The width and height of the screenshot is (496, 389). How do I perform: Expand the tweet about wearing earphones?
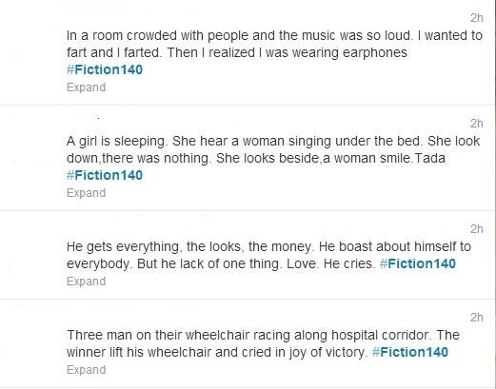pos(86,88)
